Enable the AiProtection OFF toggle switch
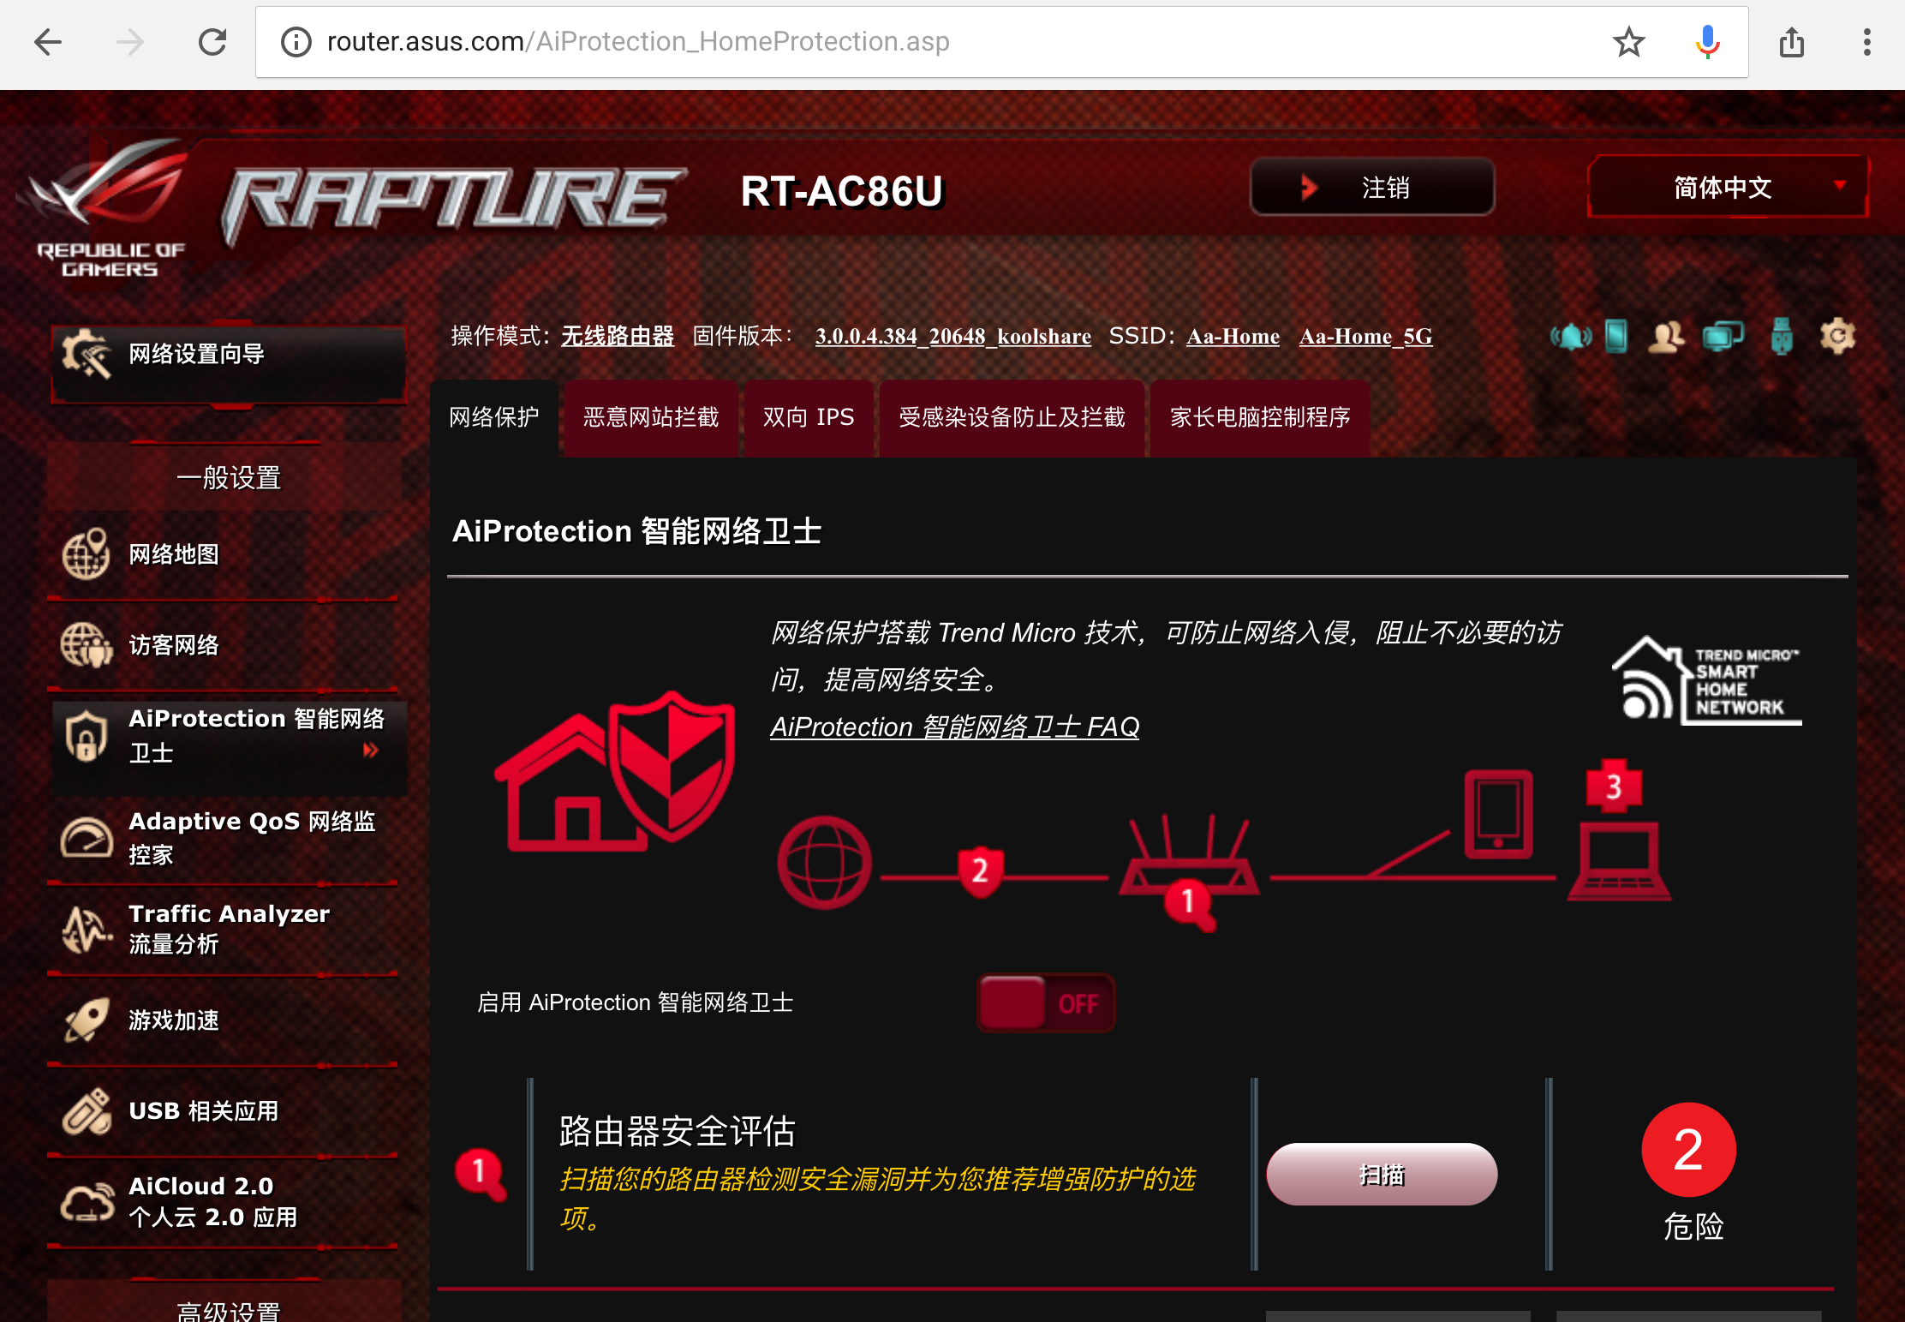 tap(1046, 1003)
